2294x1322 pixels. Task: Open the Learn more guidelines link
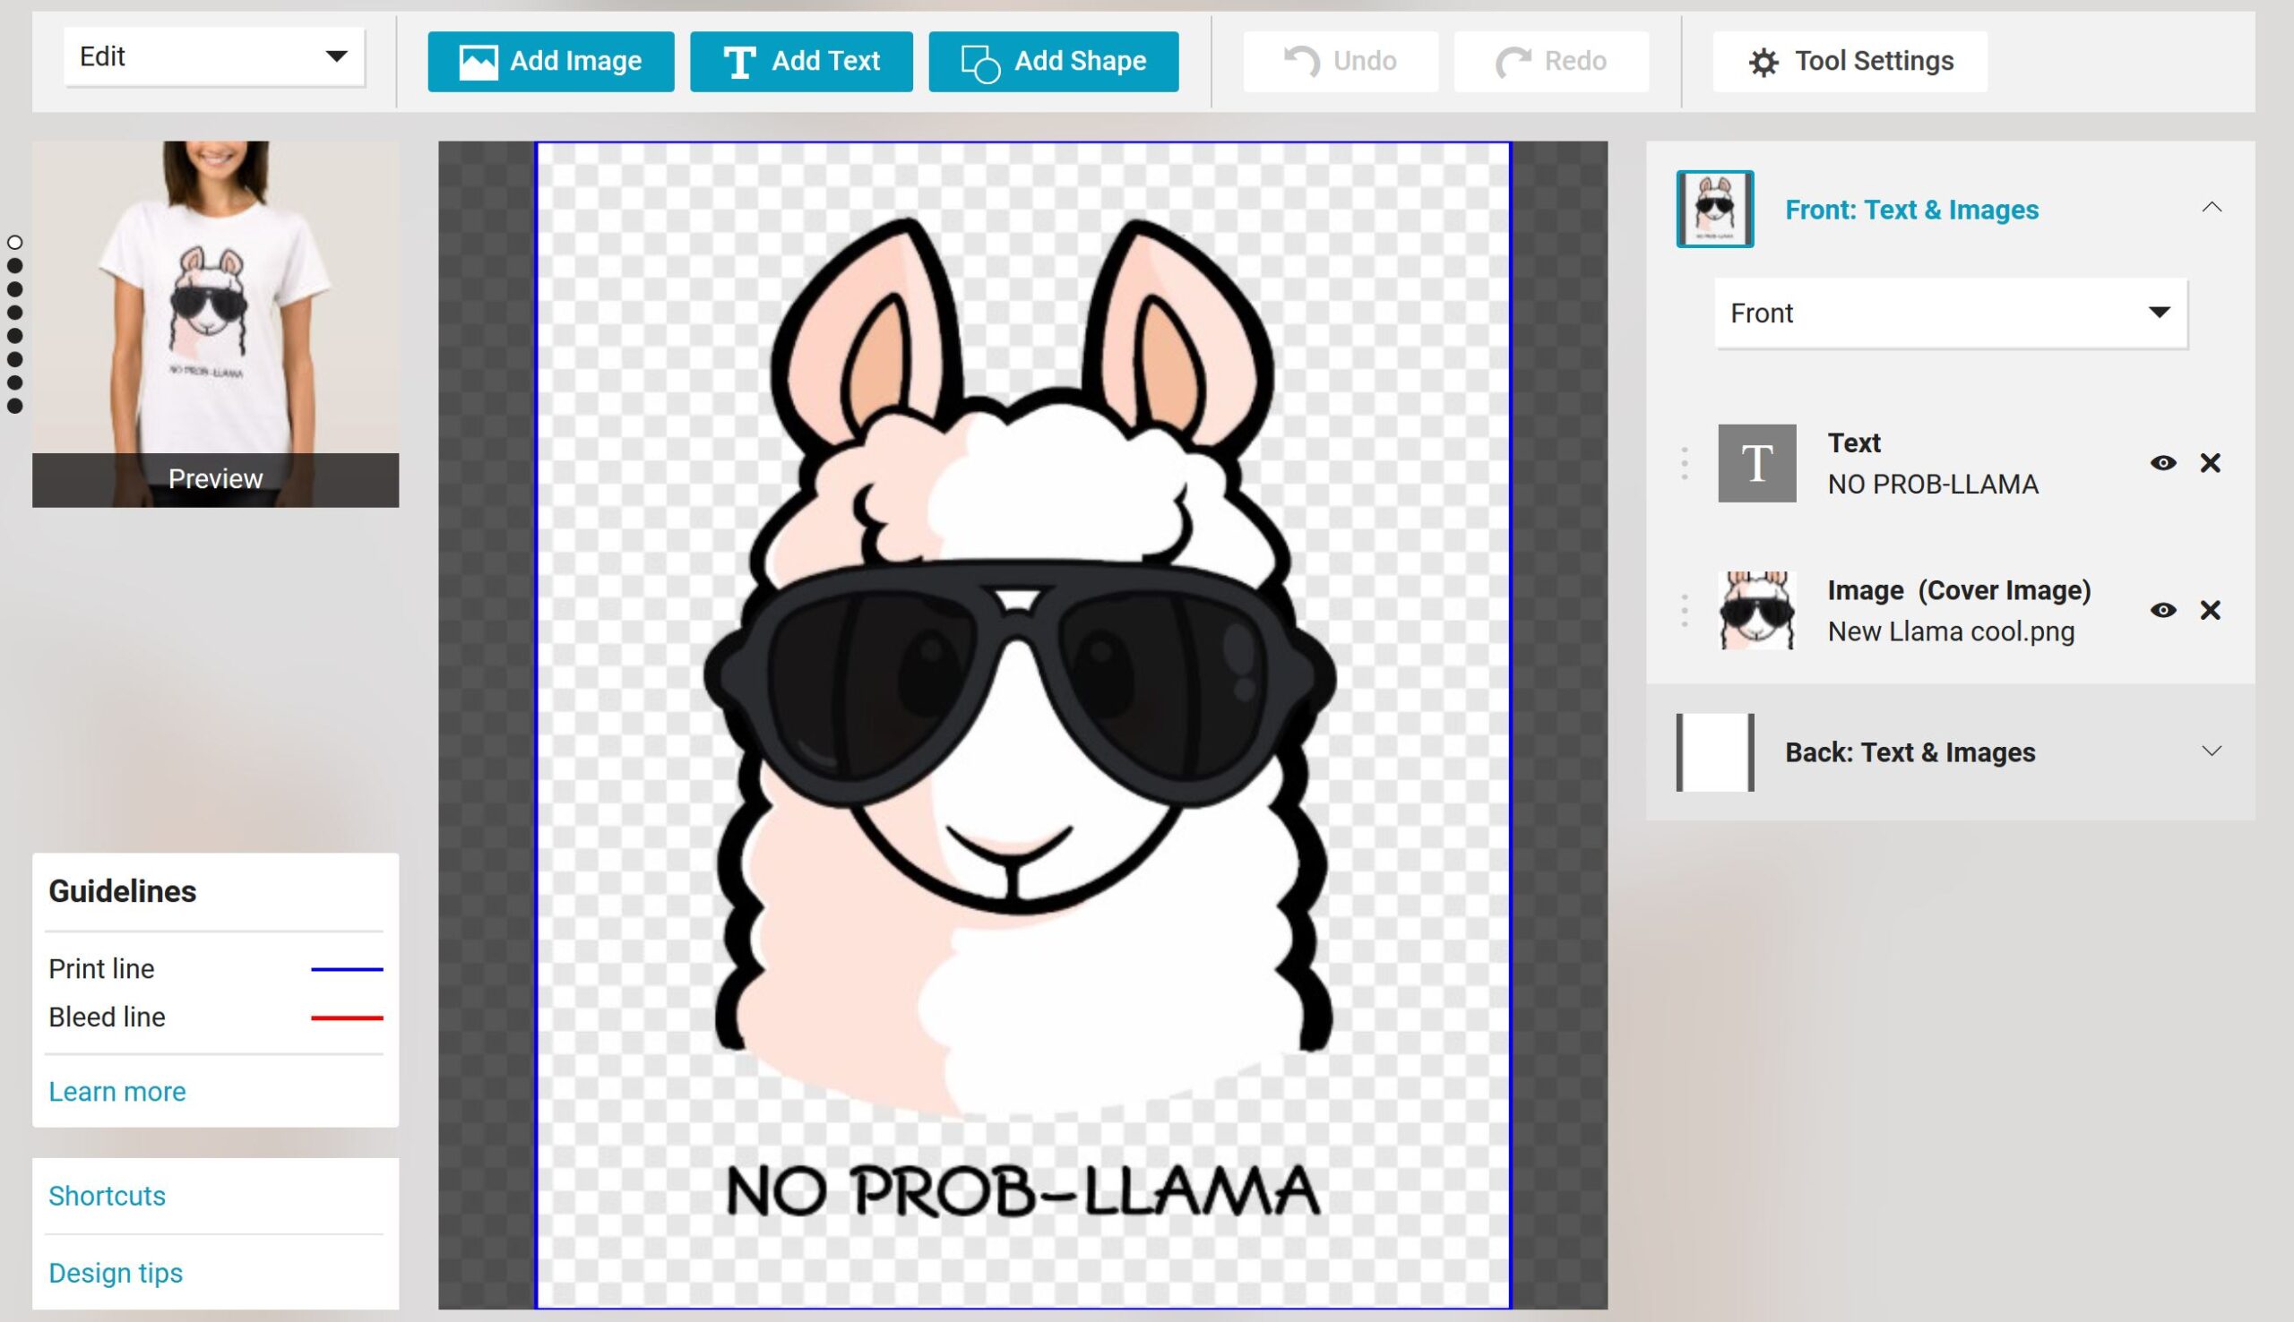click(x=117, y=1092)
